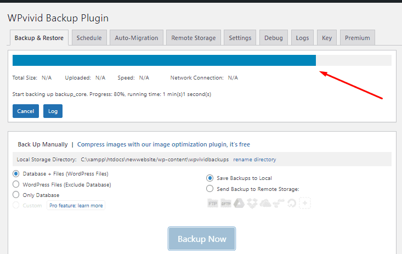Choose Send Backup to Remote Storage
The height and width of the screenshot is (254, 402).
pyautogui.click(x=210, y=189)
